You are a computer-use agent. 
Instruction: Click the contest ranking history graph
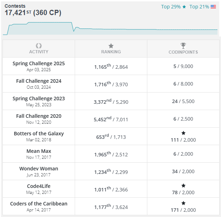tap(110, 29)
